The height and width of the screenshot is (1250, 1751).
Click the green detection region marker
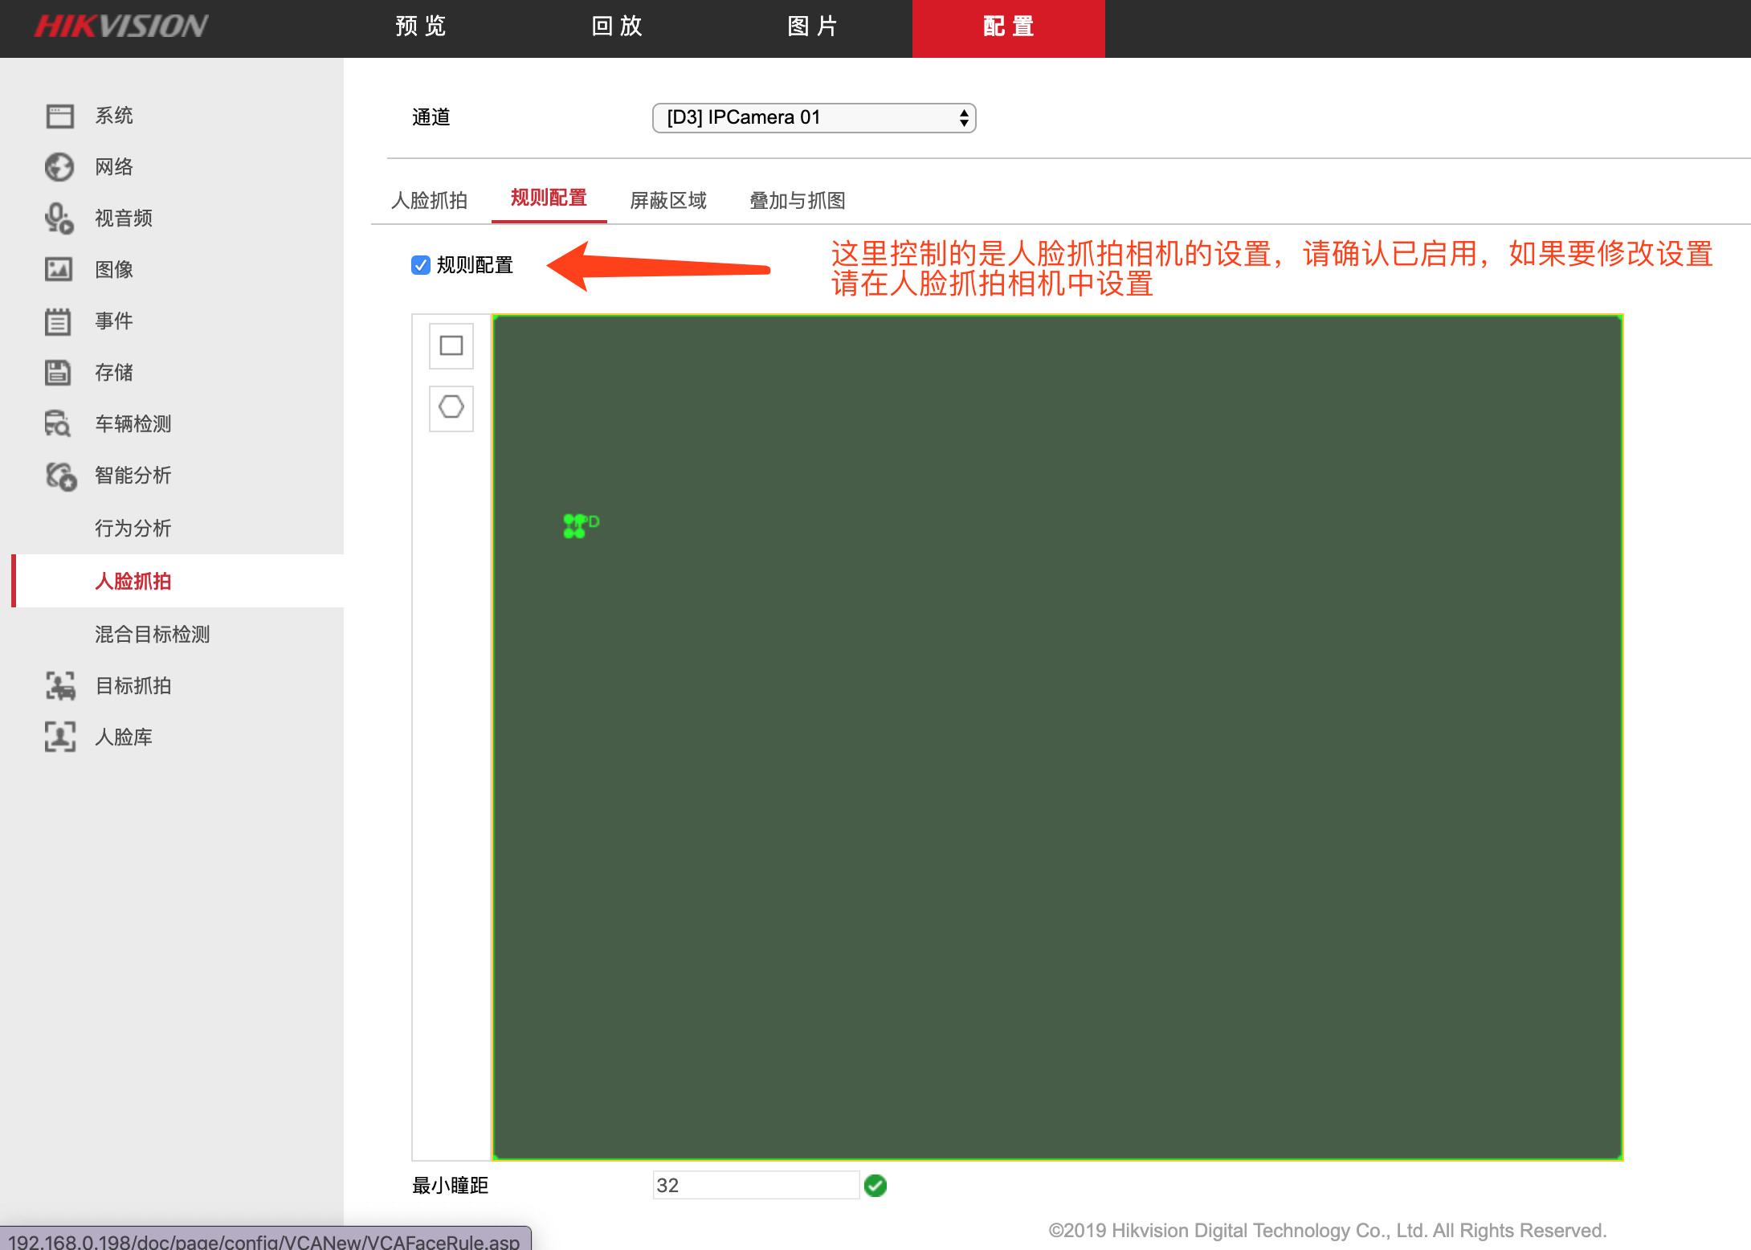(x=575, y=526)
